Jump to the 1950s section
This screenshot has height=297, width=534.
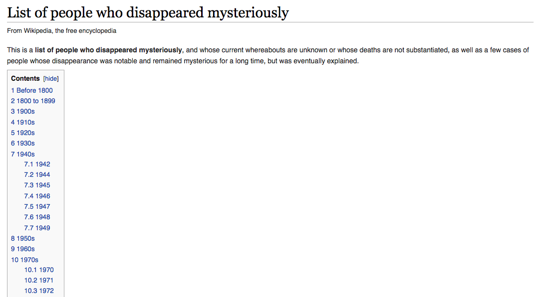pyautogui.click(x=23, y=239)
